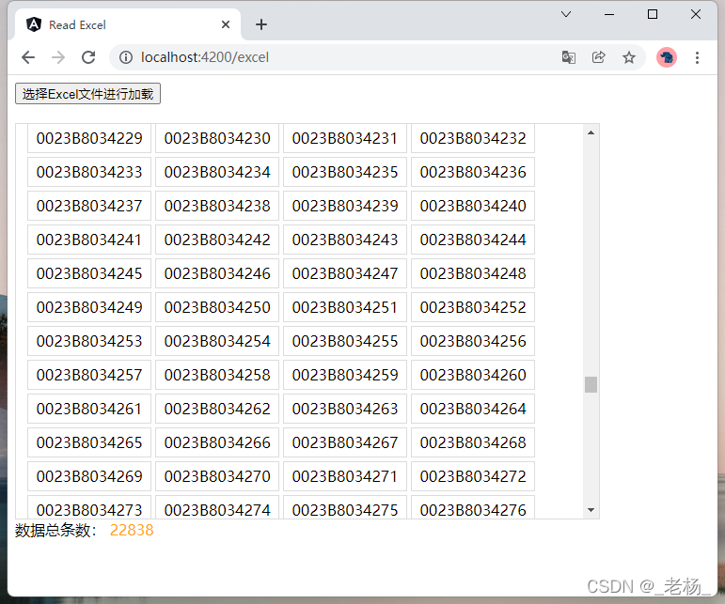Viewport: 725px width, 604px height.
Task: Close the browser window
Action: coord(696,14)
